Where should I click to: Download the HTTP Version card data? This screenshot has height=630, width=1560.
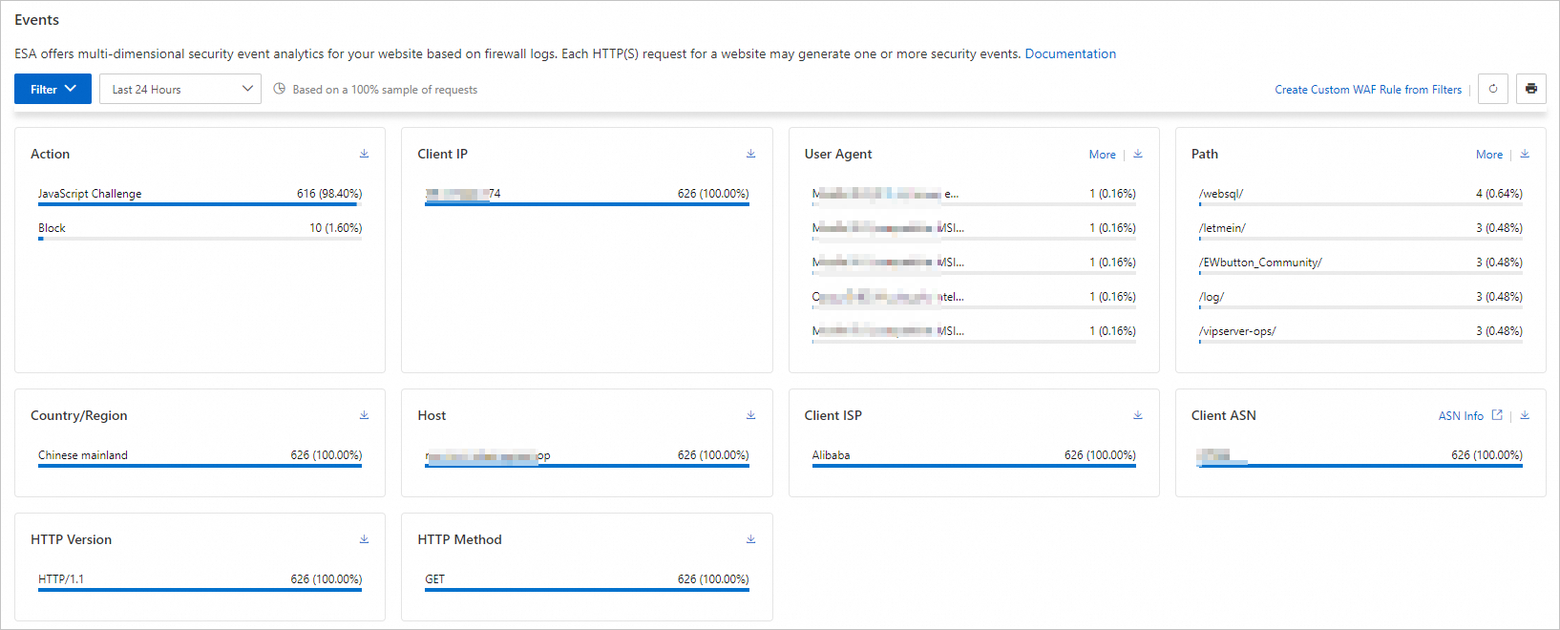[364, 539]
